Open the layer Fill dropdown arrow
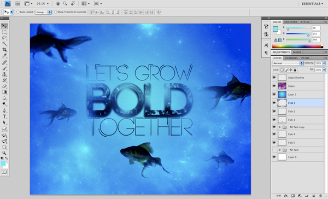 point(324,70)
